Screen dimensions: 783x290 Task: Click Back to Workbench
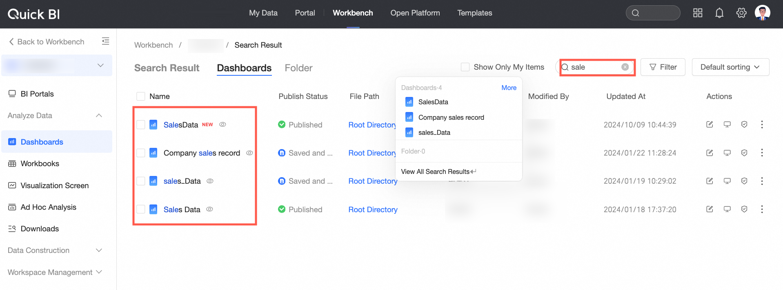point(47,42)
